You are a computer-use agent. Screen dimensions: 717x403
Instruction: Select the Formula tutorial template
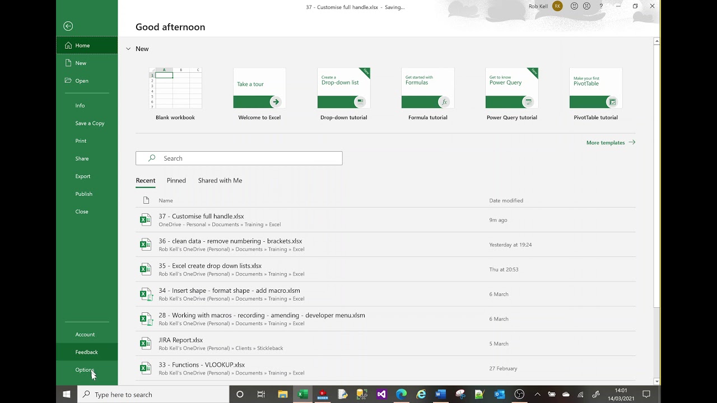pyautogui.click(x=427, y=94)
